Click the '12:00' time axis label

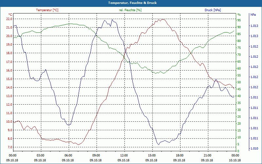coord(124,155)
